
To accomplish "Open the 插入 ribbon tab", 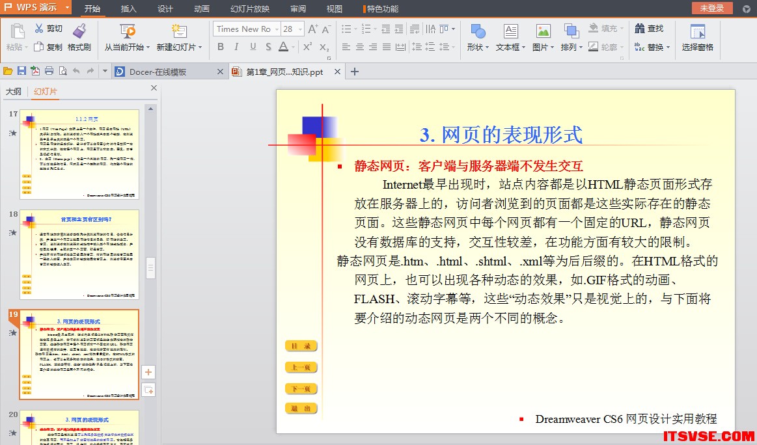I will pos(129,8).
